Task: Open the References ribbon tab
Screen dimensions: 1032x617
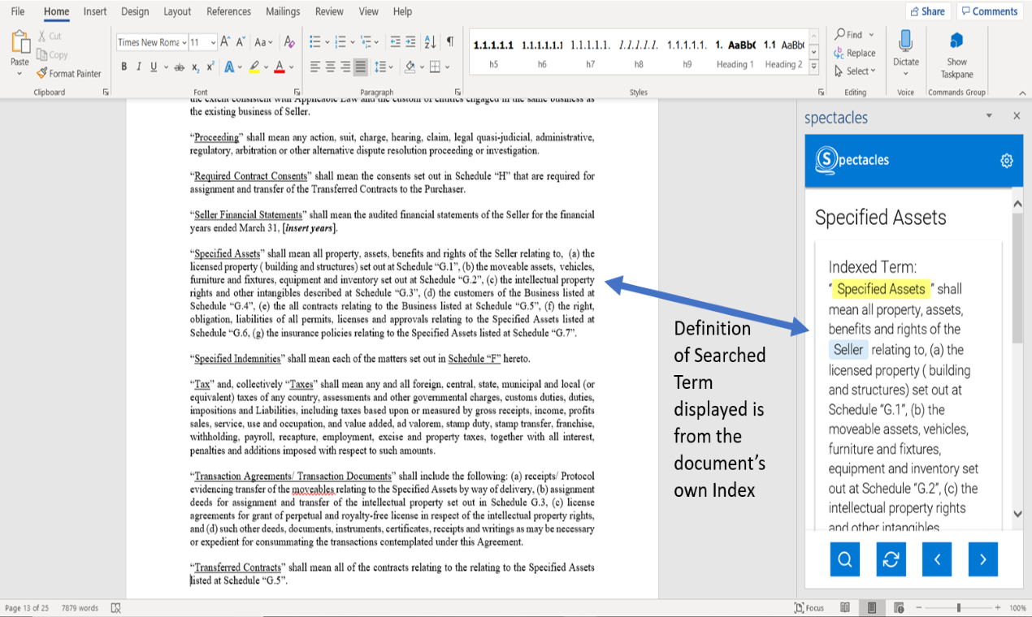Action: (x=228, y=11)
